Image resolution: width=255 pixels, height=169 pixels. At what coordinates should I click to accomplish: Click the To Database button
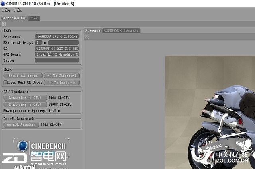[x=62, y=82]
